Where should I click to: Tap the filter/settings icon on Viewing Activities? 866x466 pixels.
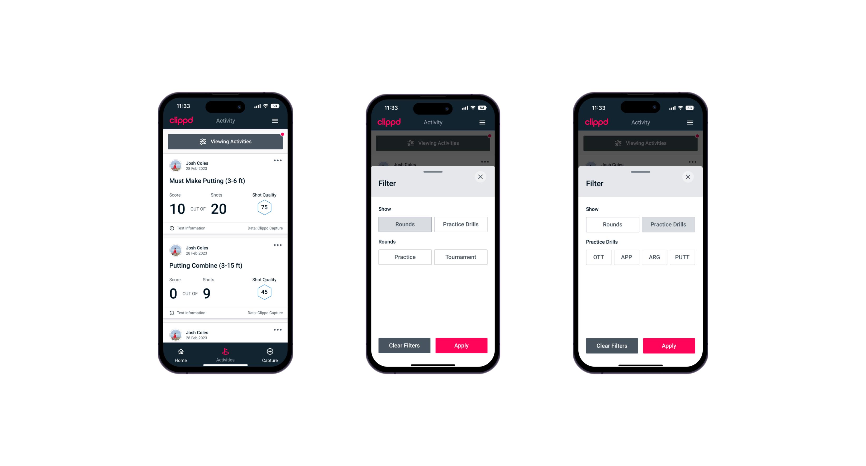[x=202, y=142]
